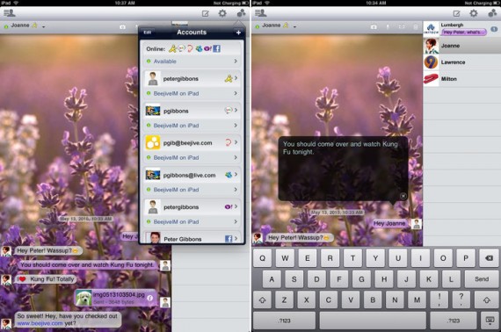Select 'Hey Peter! Wassup?' bubble in right screenshot
The height and width of the screenshot is (332, 501).
point(299,237)
